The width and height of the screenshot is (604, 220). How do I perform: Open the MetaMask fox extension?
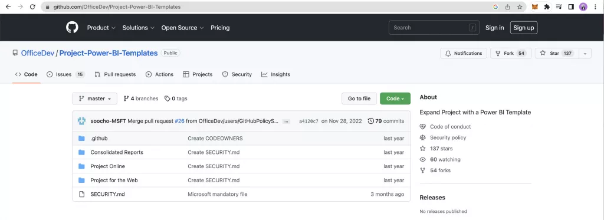(x=534, y=7)
